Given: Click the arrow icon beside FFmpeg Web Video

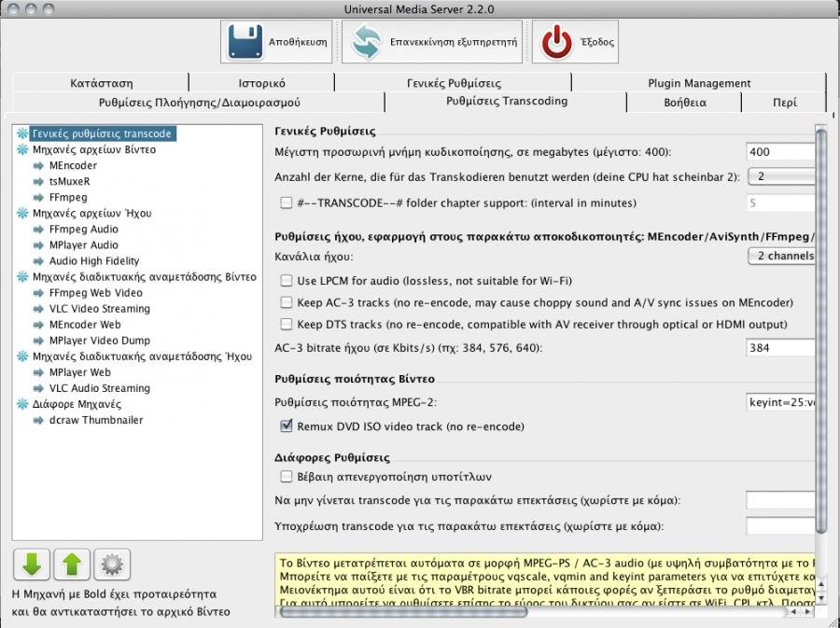Looking at the screenshot, I should click(x=38, y=293).
